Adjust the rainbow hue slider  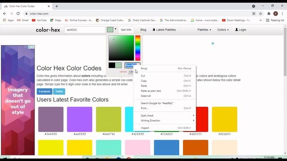(138, 48)
